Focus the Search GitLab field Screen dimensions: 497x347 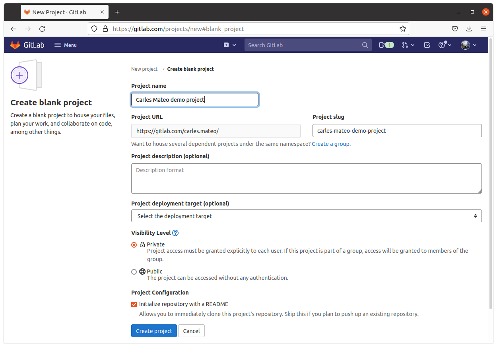pyautogui.click(x=308, y=45)
